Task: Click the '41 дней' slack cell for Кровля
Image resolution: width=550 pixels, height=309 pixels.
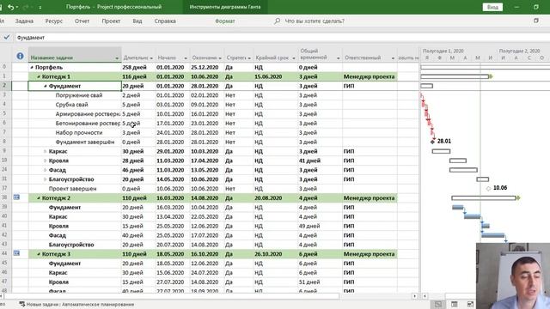Action: (320, 161)
